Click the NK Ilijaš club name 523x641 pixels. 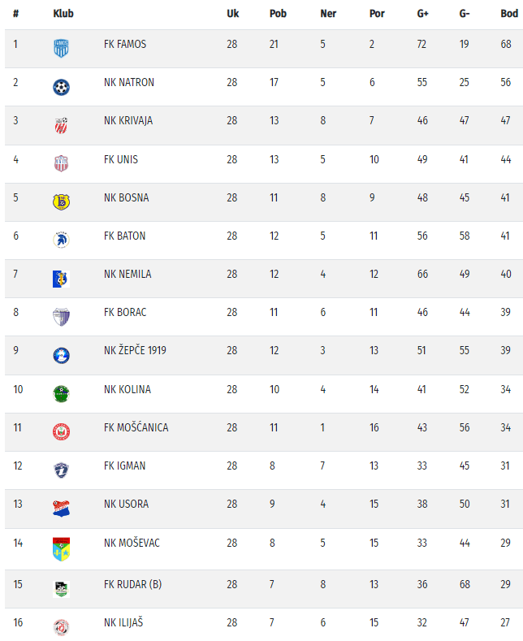point(123,622)
